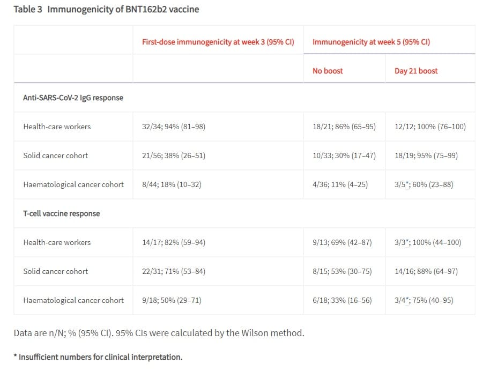Click the T-cell vaccine response section heading
The height and width of the screenshot is (371, 490).
pyautogui.click(x=62, y=213)
